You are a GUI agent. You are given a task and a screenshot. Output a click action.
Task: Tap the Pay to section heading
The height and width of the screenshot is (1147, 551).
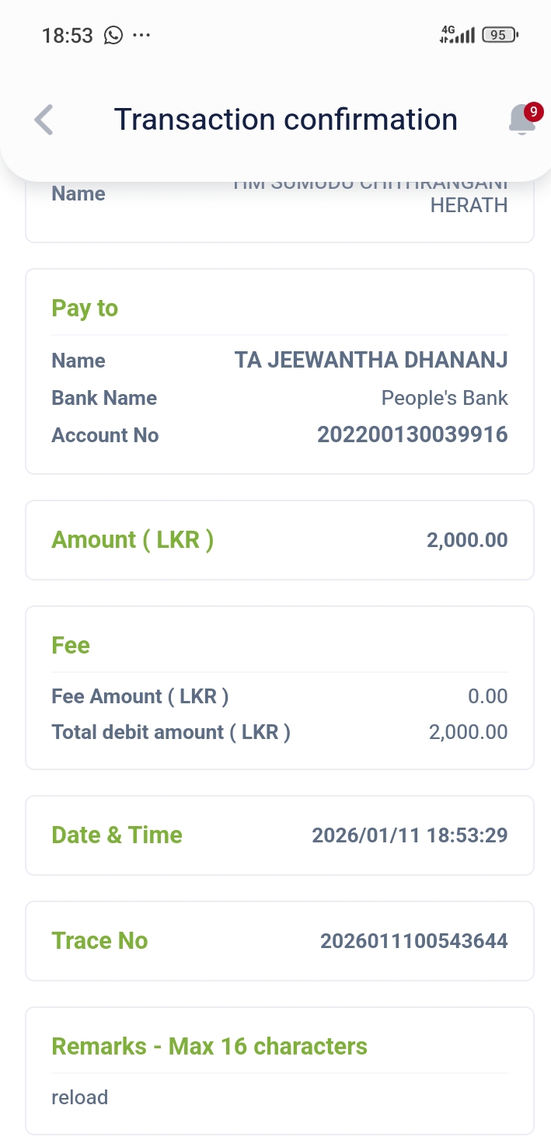pyautogui.click(x=85, y=309)
